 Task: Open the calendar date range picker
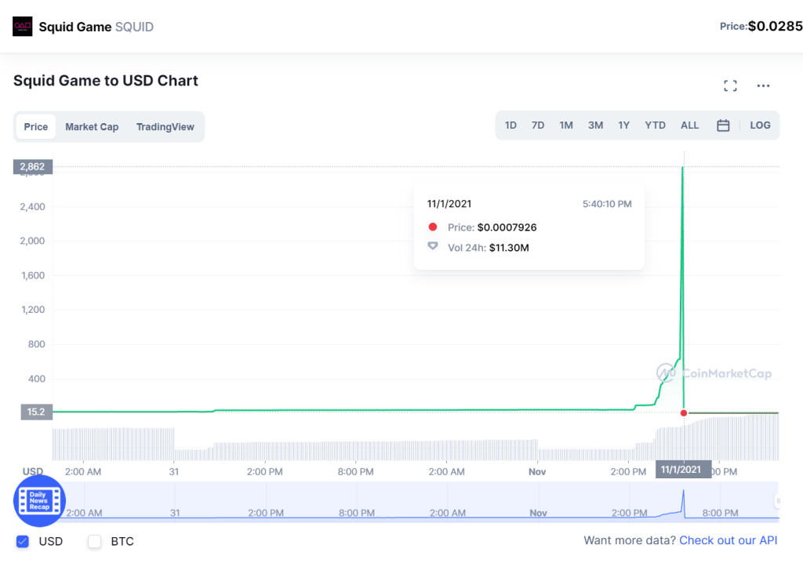[x=723, y=125]
